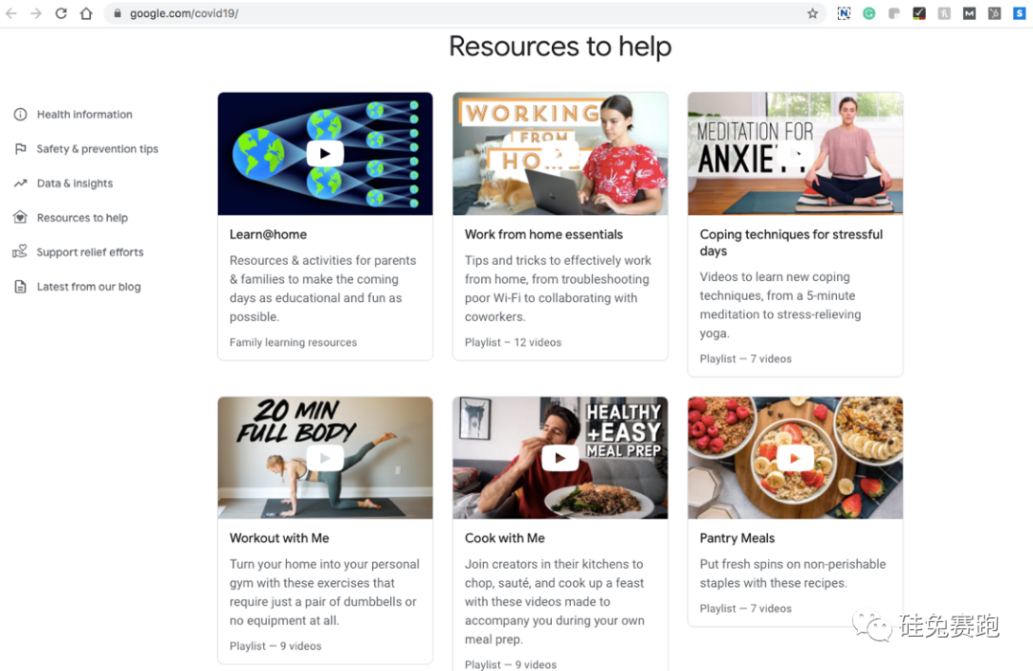This screenshot has width=1033, height=671.
Task: Open the Work from home essentials title link
Action: (543, 234)
